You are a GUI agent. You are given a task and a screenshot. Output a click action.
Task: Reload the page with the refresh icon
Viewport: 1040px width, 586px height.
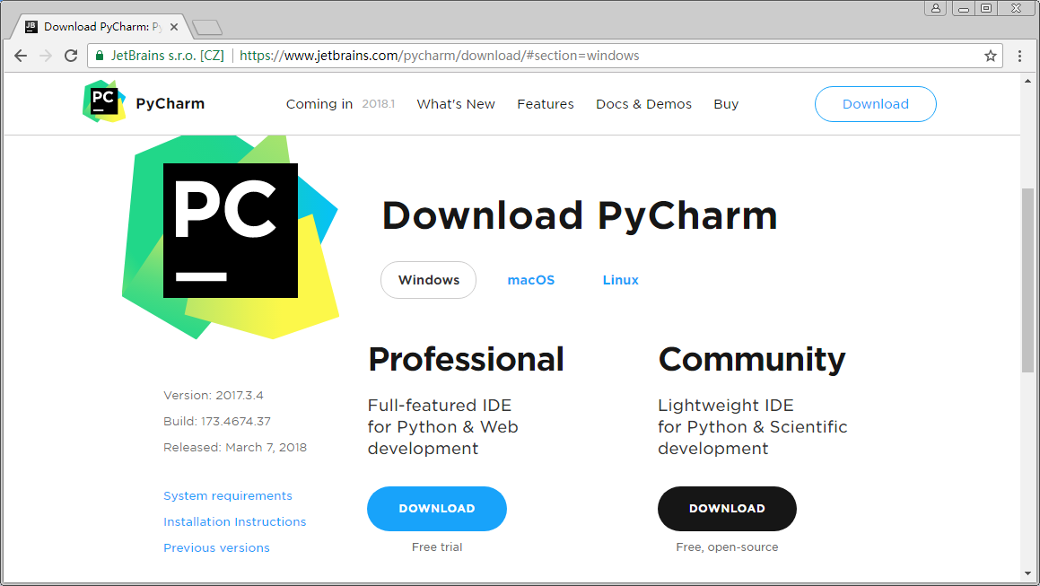click(71, 56)
